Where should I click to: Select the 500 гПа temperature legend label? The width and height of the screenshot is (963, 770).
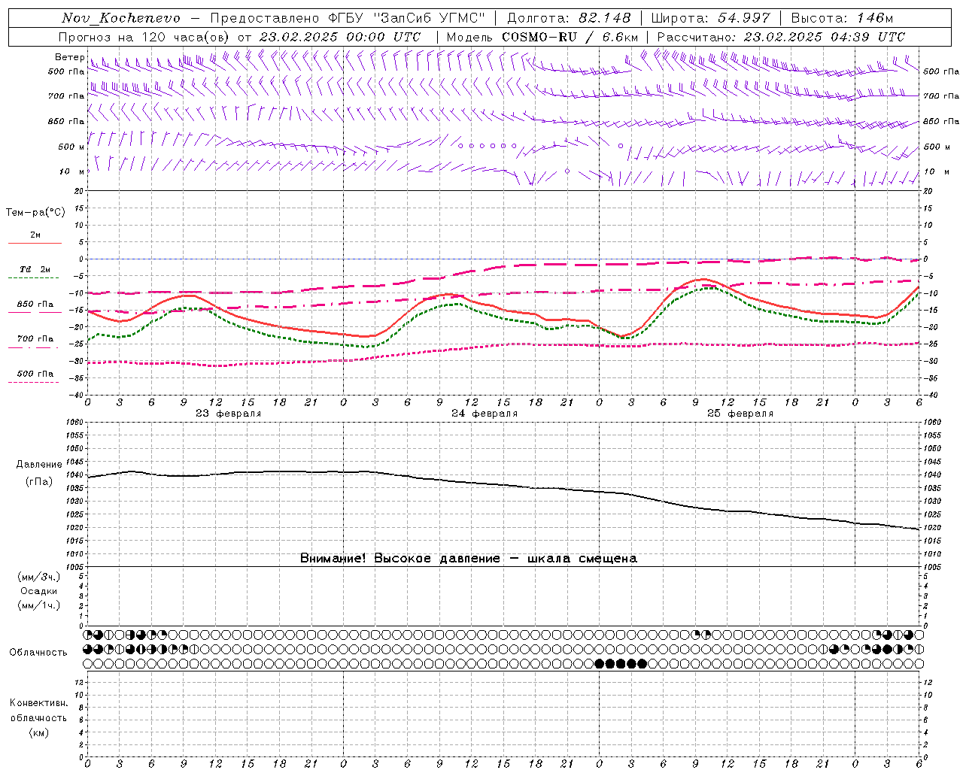click(x=35, y=374)
